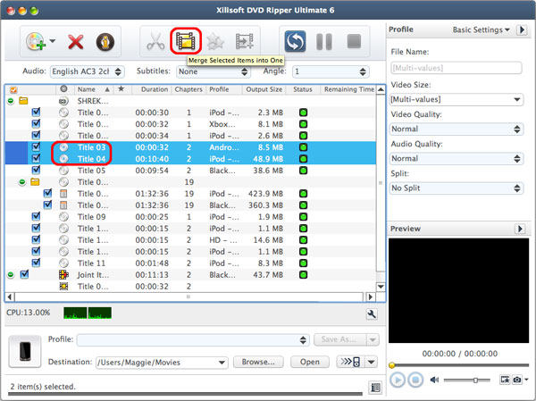Click the File Name input field

tap(456, 68)
